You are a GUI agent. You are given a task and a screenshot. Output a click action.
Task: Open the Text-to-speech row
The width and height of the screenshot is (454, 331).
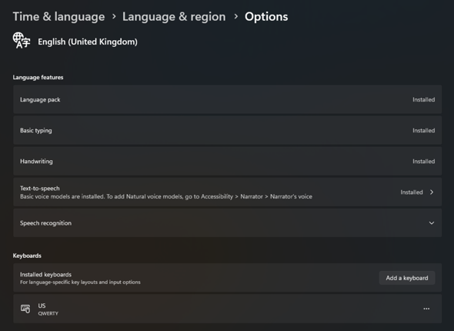click(227, 192)
